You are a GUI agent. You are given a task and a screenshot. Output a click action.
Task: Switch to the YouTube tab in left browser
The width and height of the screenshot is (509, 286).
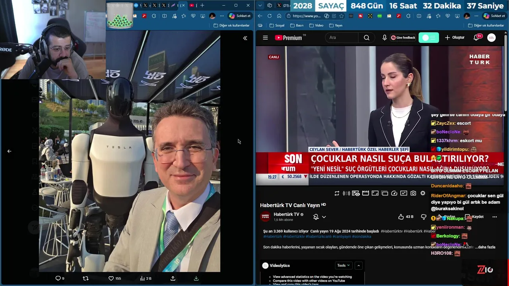click(x=192, y=5)
